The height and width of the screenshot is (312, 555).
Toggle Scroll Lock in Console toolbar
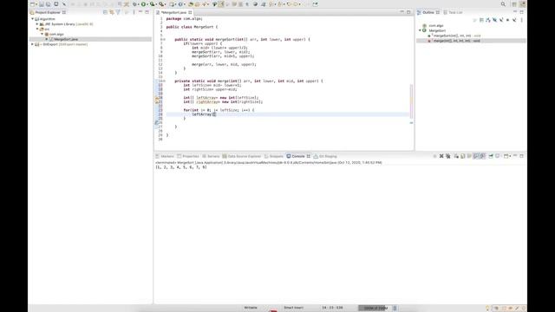coord(462,156)
